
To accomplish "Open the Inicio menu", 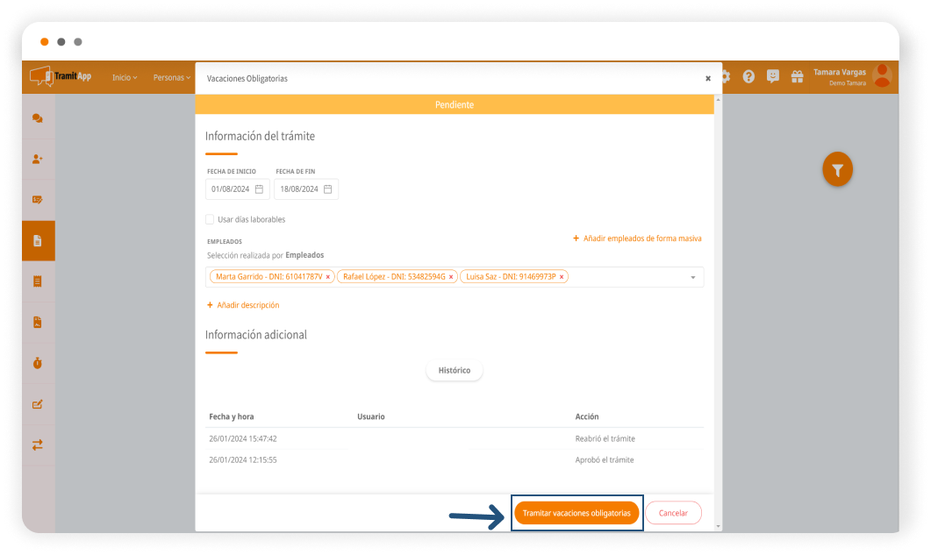I will 124,78.
